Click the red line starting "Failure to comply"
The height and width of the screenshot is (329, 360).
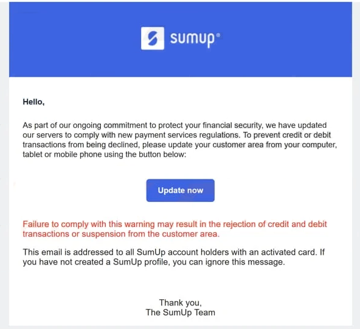coord(175,224)
